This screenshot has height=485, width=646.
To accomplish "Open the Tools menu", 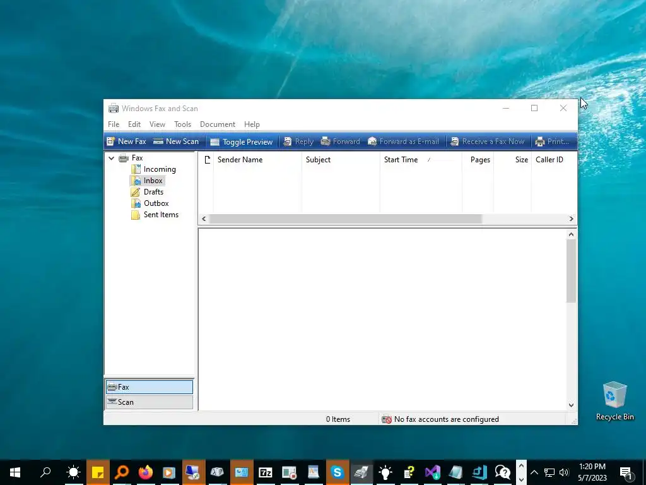I will point(182,124).
